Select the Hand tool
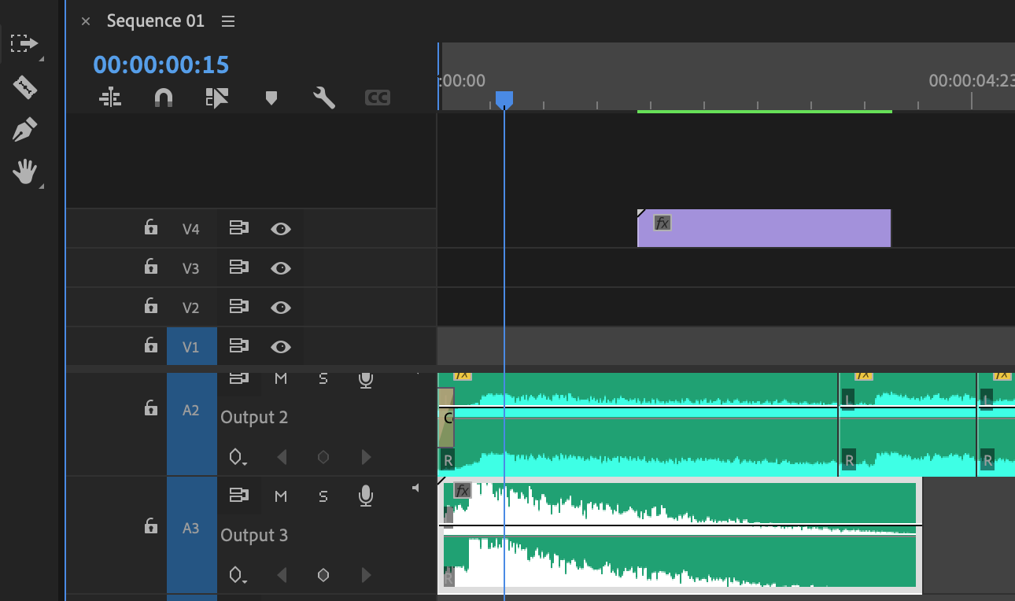Viewport: 1015px width, 601px height. pyautogui.click(x=24, y=171)
